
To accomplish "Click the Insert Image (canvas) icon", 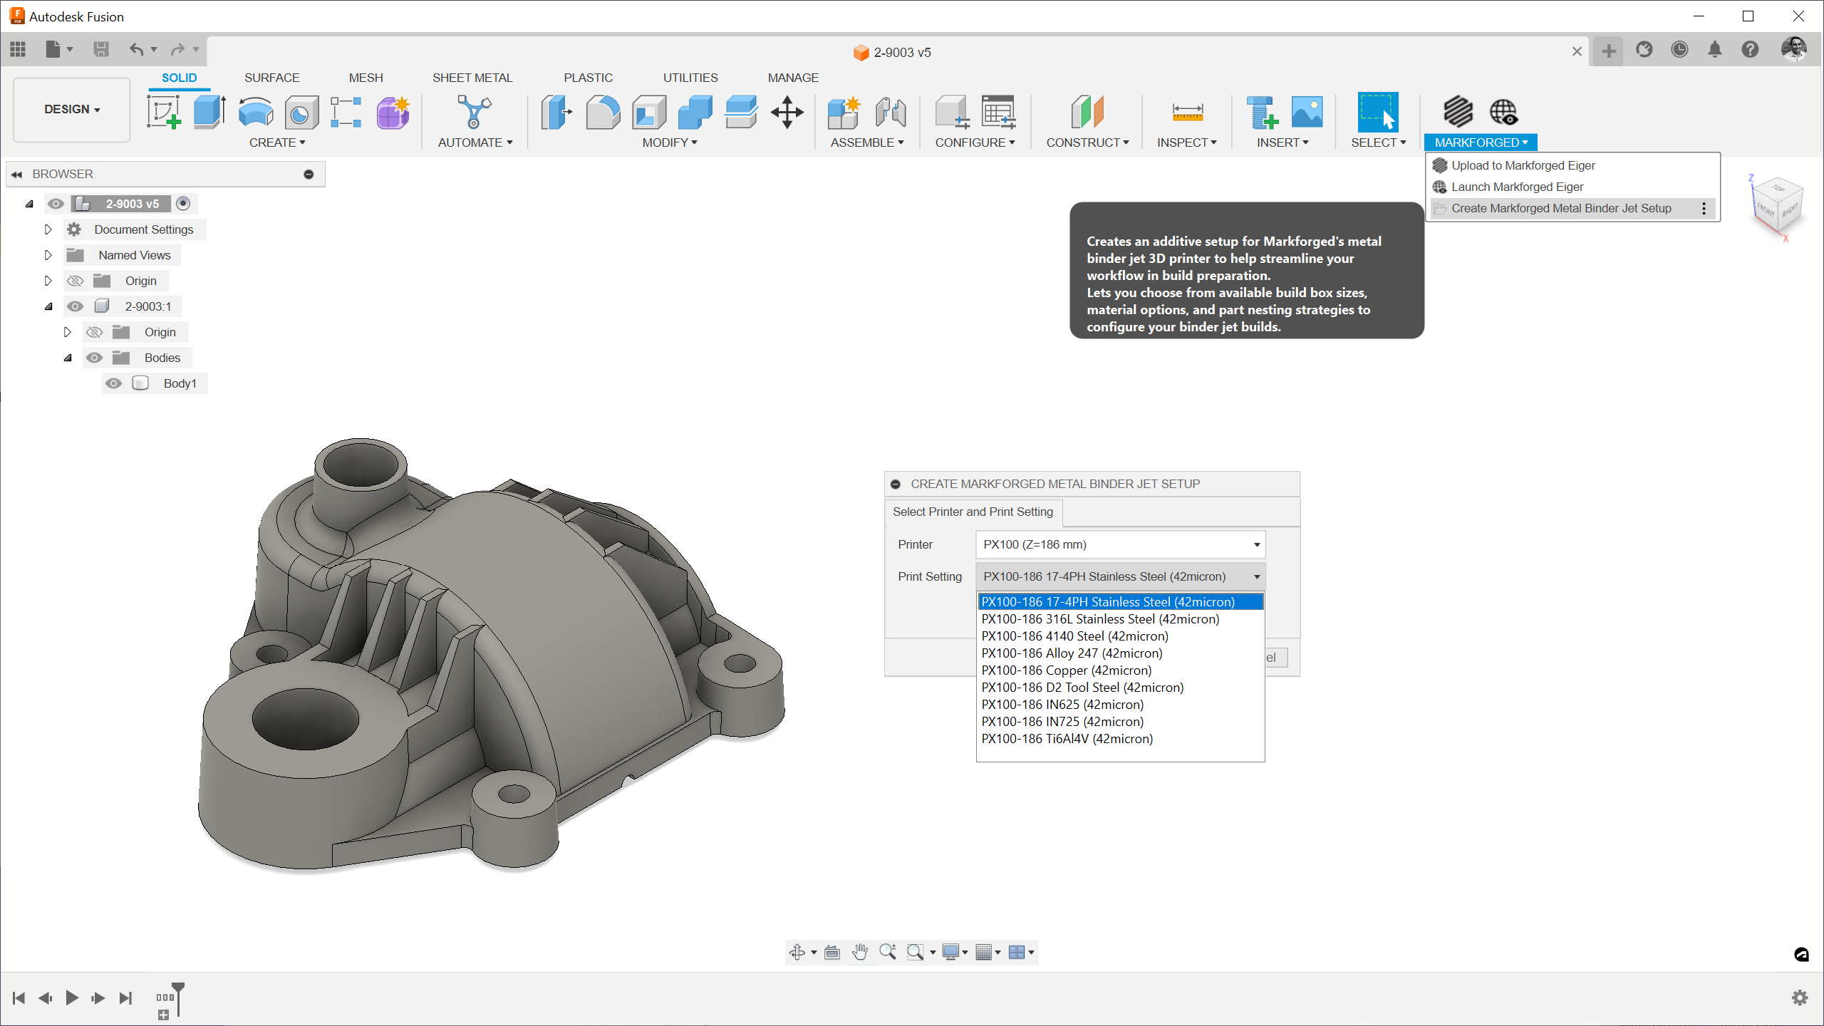I will pos(1307,113).
